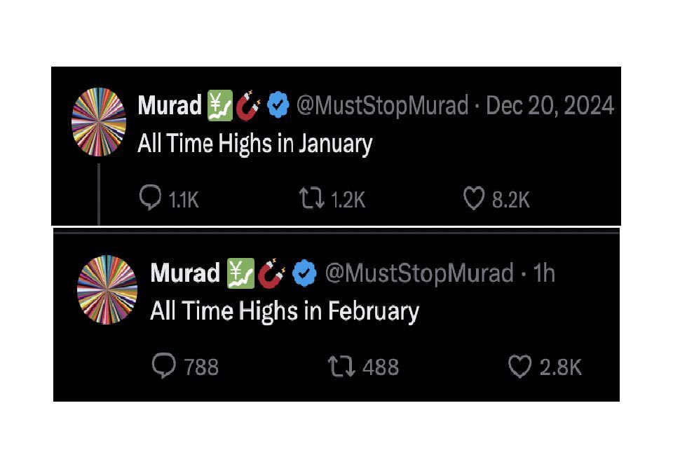Click the 1h timestamp on the February tweet
This screenshot has width=673, height=450.
pos(544,273)
